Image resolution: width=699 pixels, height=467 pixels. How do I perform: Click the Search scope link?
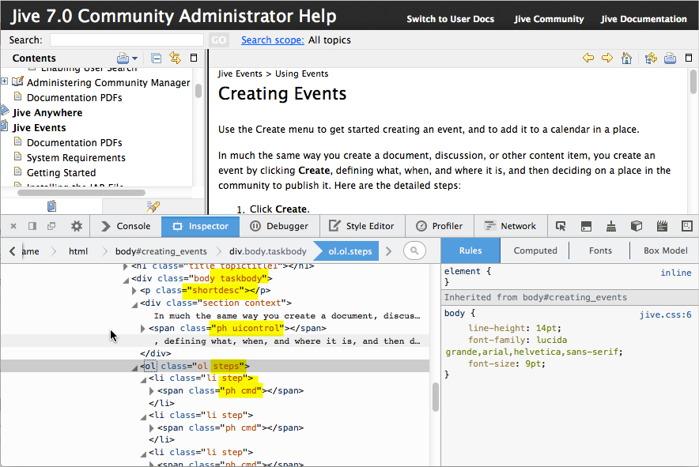(272, 40)
